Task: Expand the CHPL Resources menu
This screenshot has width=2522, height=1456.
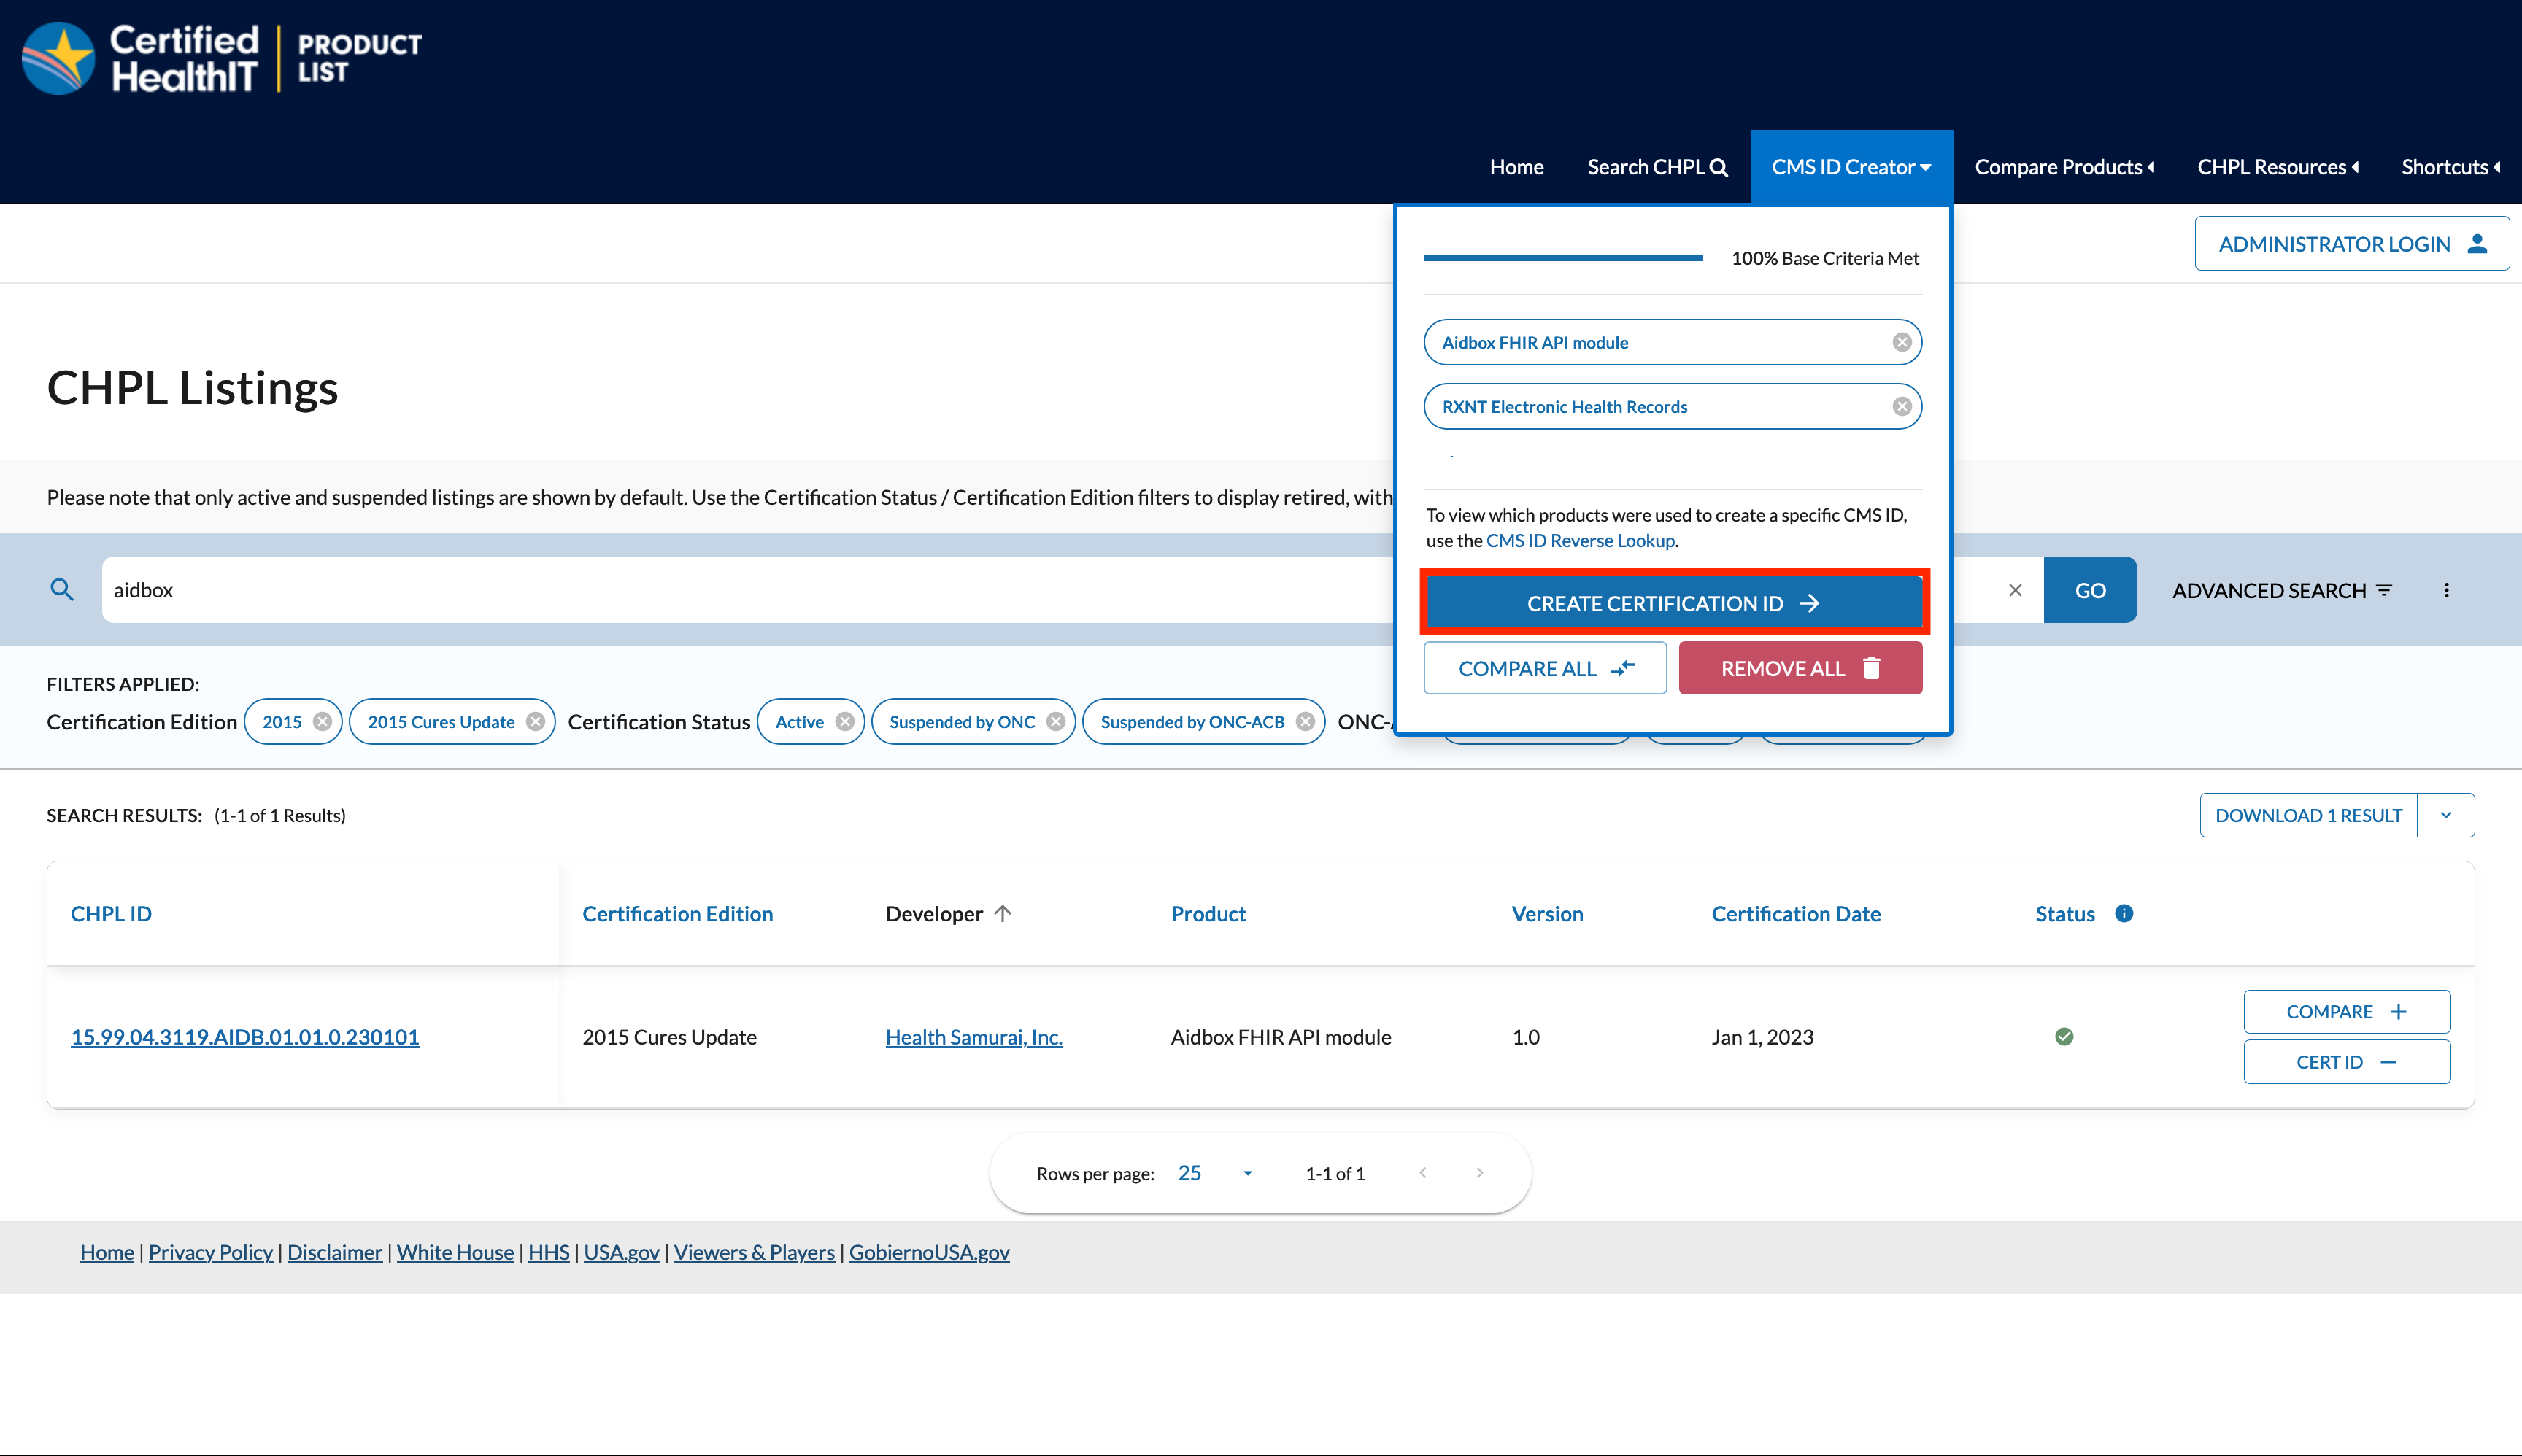Action: click(2278, 167)
